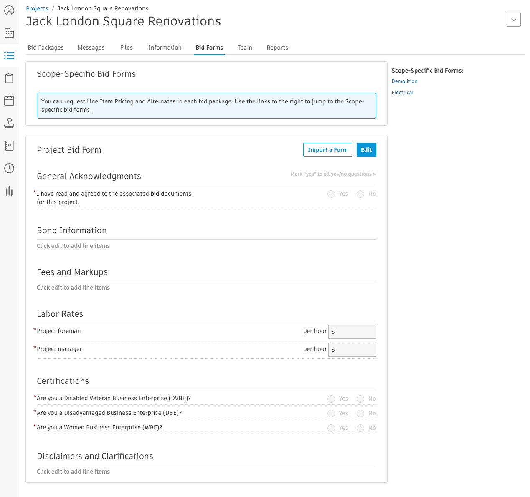The width and height of the screenshot is (530, 497).
Task: Click the Women Business Enterprise question text
Action: [99, 427]
